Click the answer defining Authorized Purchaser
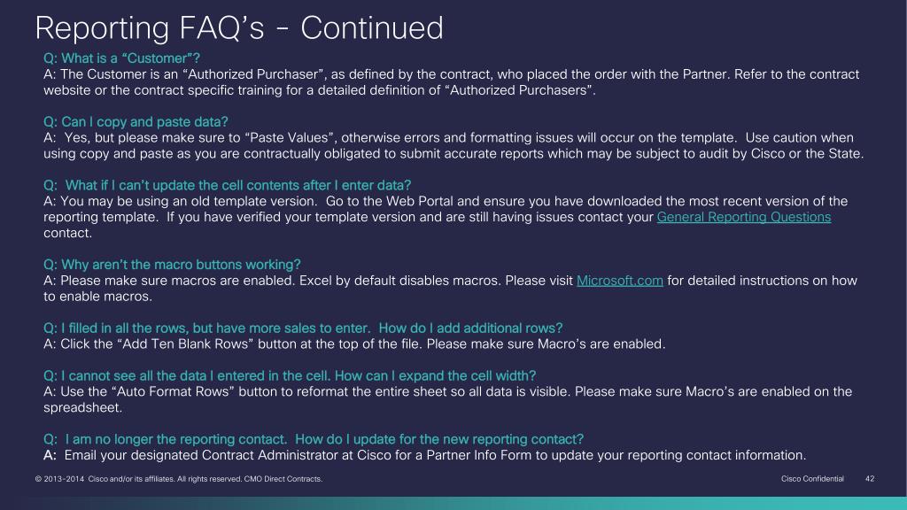907x510 pixels. tap(451, 82)
